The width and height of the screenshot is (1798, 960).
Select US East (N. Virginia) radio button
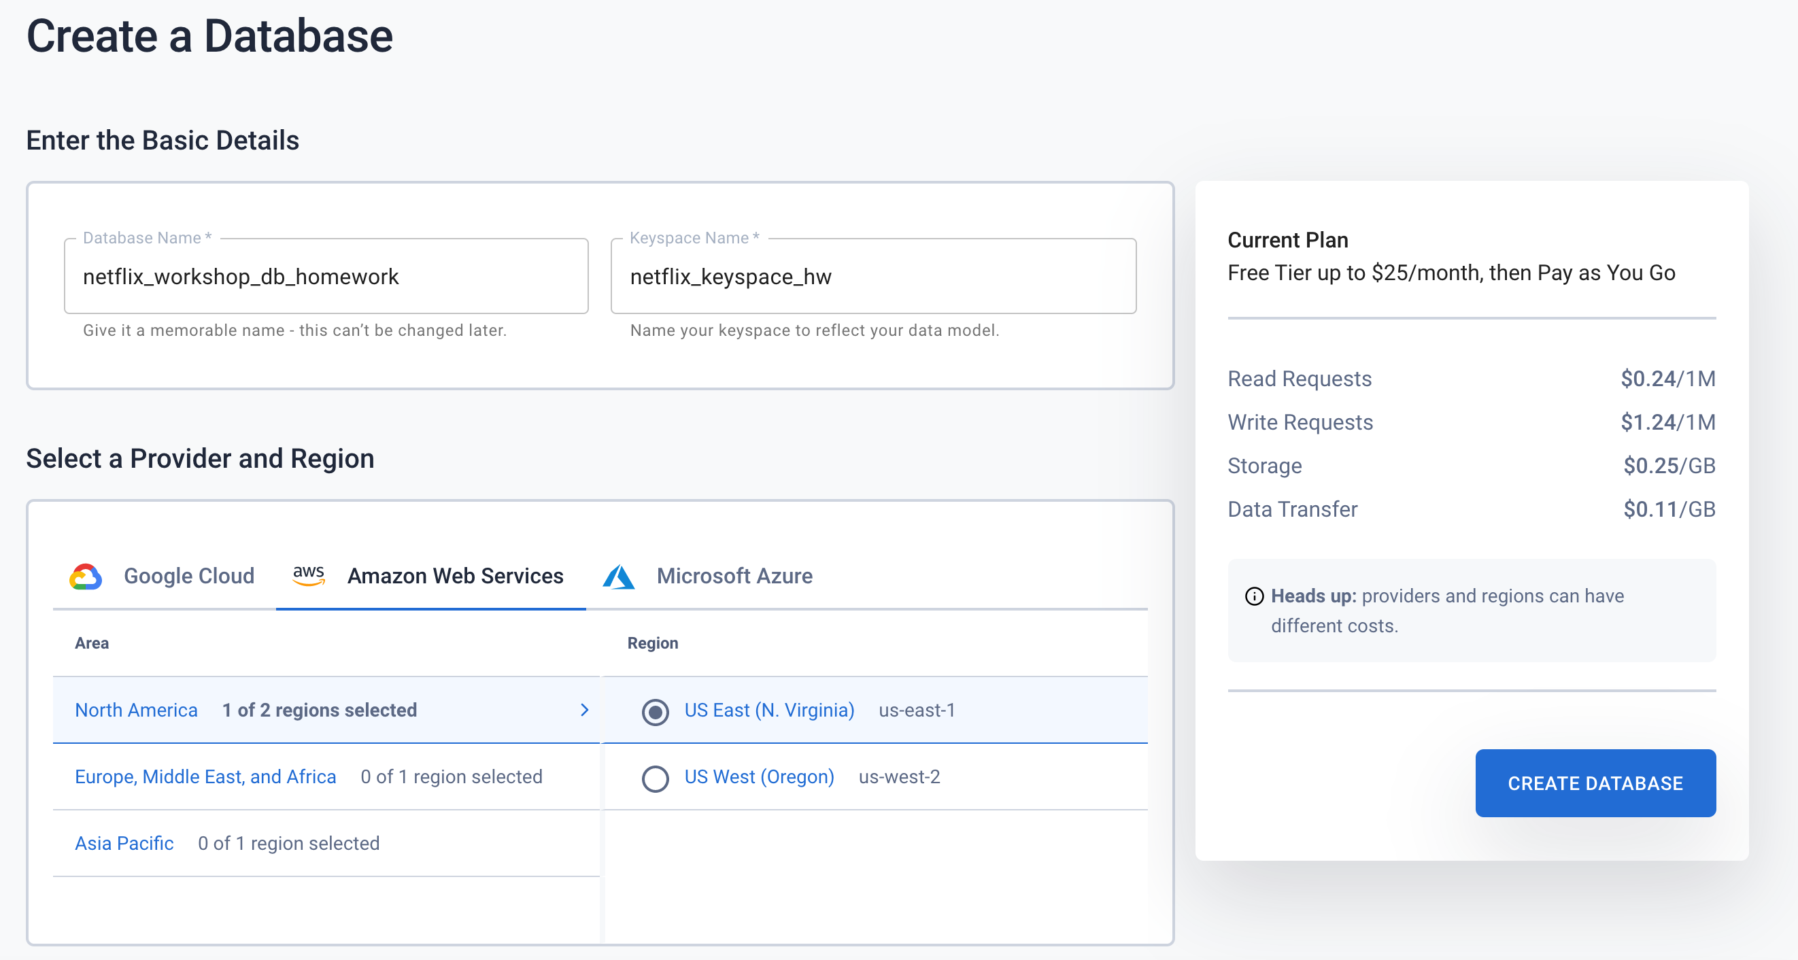[x=655, y=712]
